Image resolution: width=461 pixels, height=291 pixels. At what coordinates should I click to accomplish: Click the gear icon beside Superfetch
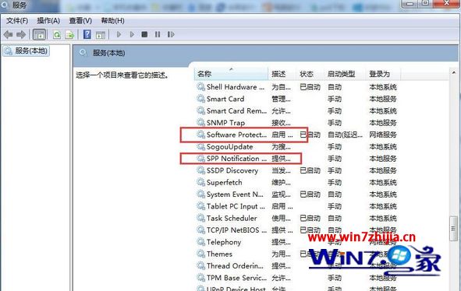pos(200,183)
